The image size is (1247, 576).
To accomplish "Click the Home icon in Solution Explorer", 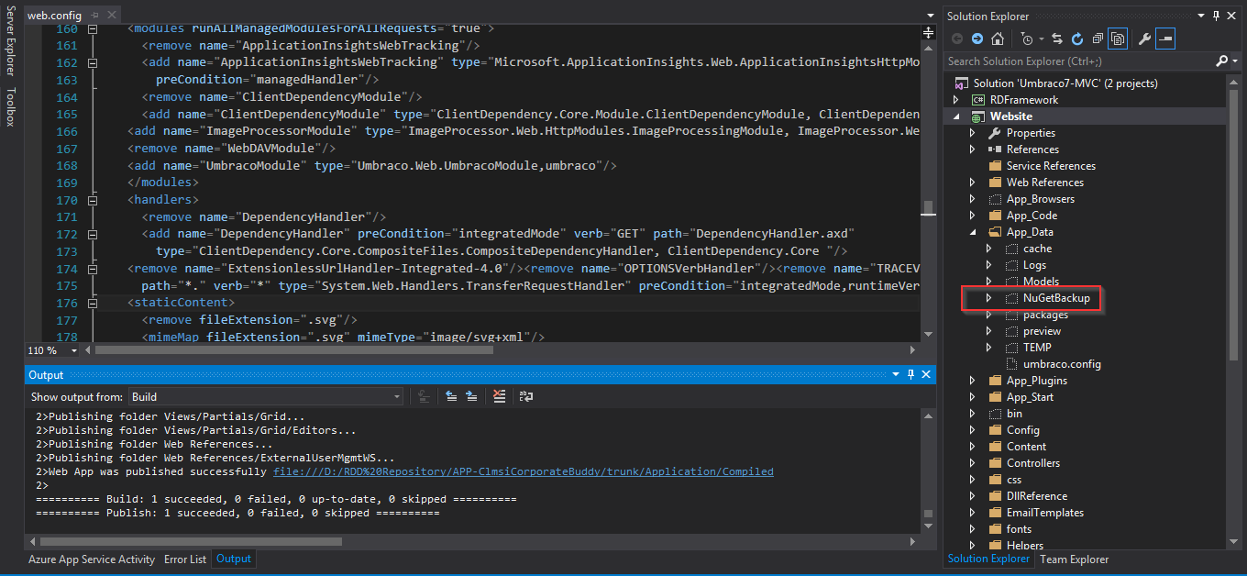I will 998,39.
